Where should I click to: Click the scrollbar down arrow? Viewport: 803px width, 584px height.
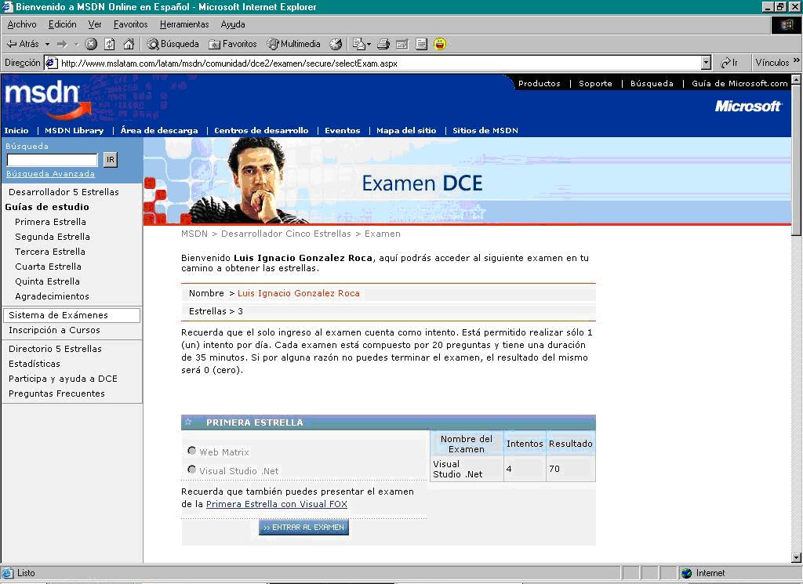tap(797, 558)
